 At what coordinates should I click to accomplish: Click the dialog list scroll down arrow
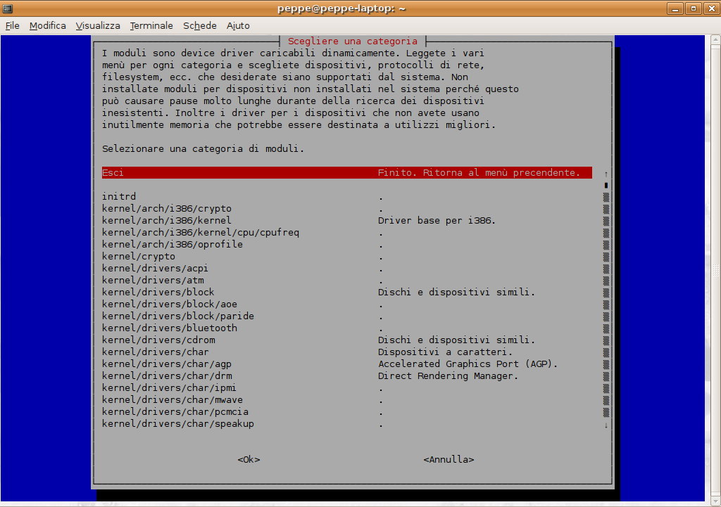click(x=606, y=425)
